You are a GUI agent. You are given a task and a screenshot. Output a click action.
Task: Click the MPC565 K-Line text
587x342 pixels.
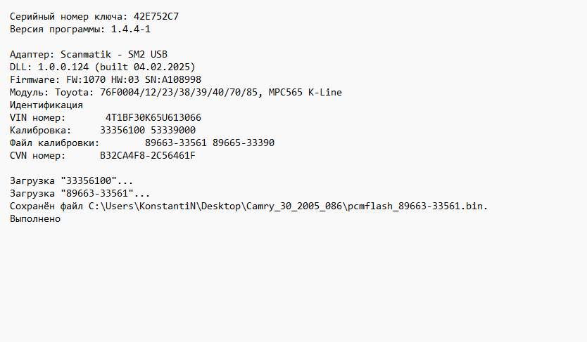(x=305, y=93)
